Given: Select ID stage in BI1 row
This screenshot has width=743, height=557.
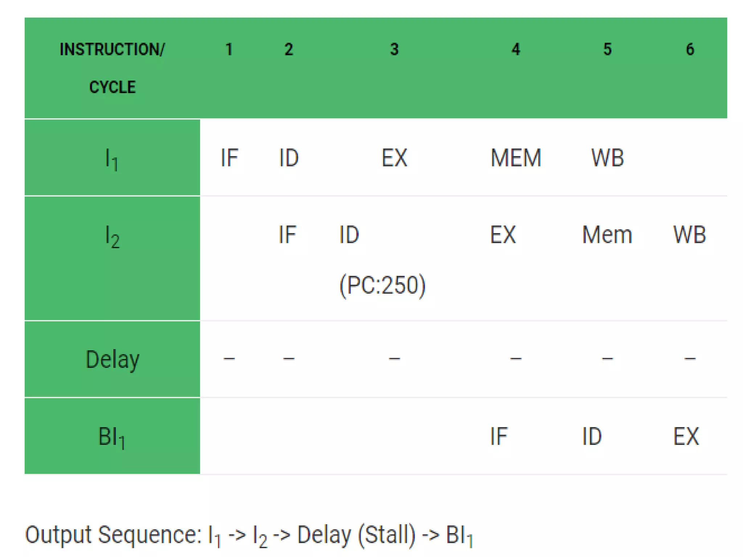Looking at the screenshot, I should 592,436.
